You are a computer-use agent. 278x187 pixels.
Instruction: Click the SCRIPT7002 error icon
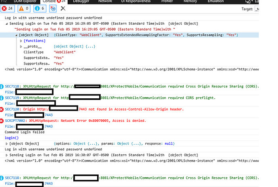point(2,121)
